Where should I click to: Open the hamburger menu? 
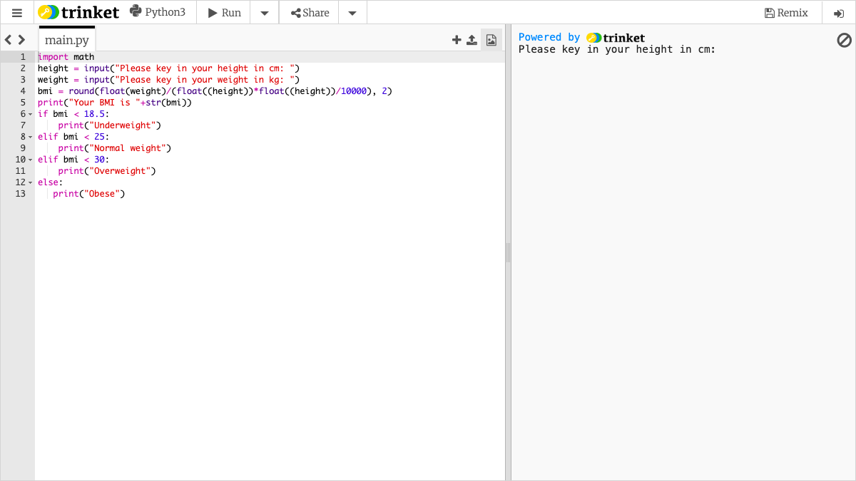[17, 13]
